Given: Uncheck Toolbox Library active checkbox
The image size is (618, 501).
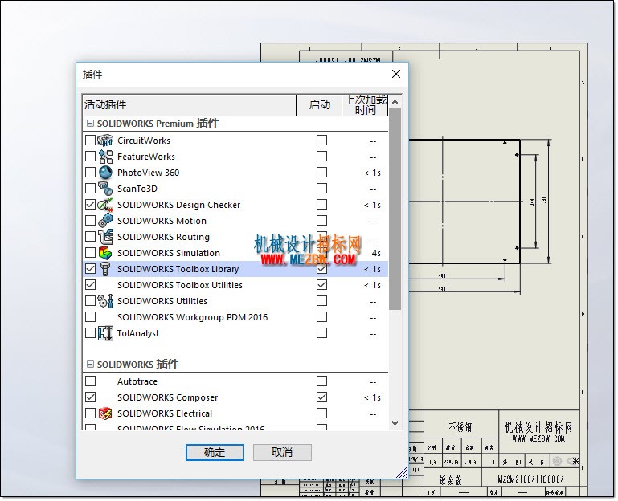Looking at the screenshot, I should (x=90, y=269).
